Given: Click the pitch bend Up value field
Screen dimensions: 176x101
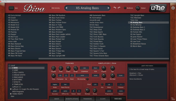Looking at the screenshot, I should point(66,75).
